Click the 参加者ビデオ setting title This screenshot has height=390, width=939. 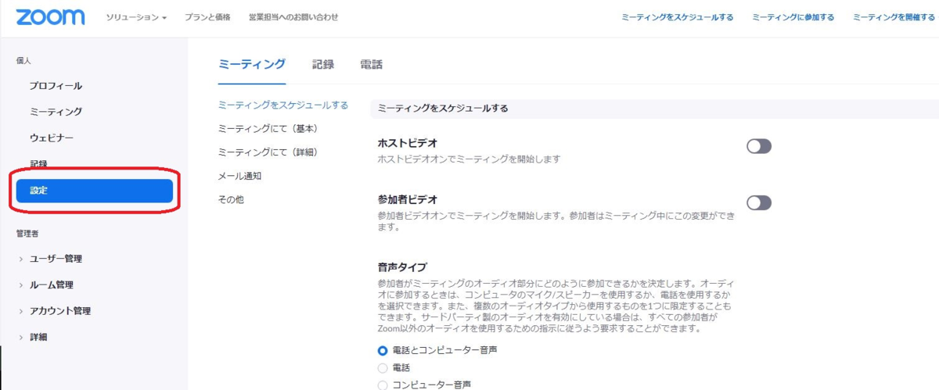[408, 199]
